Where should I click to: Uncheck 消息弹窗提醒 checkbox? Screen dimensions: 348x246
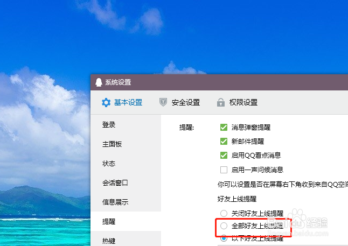pyautogui.click(x=224, y=128)
